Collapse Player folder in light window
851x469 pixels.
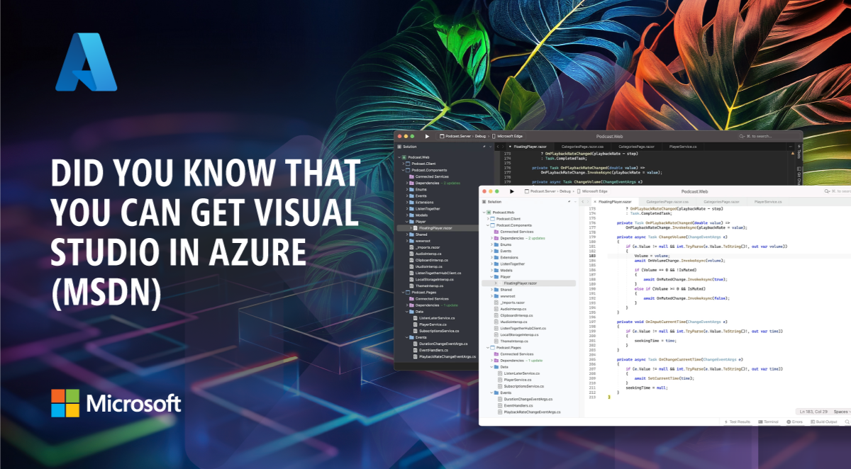click(491, 277)
